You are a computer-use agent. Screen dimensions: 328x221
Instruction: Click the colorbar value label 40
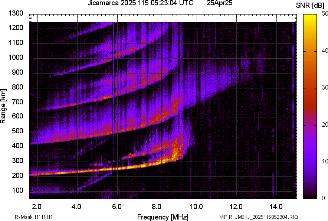click(325, 51)
